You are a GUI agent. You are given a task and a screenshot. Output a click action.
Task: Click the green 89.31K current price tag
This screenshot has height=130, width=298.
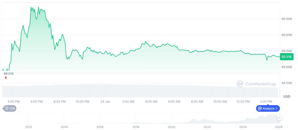tap(287, 57)
